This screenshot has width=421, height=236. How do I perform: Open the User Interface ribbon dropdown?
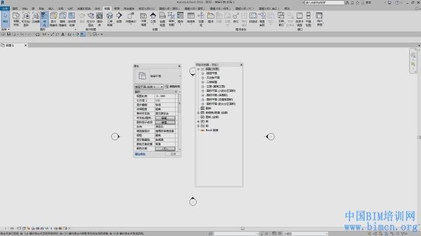point(319,19)
